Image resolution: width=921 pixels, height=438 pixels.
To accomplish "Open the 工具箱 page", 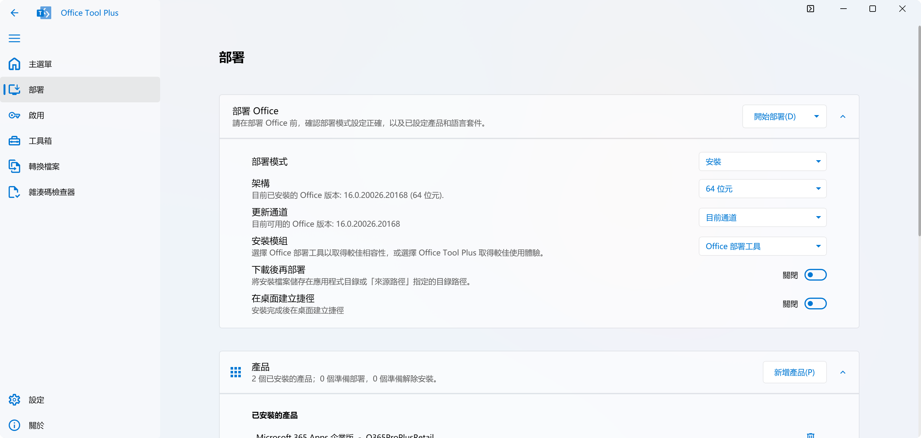I will click(x=80, y=141).
